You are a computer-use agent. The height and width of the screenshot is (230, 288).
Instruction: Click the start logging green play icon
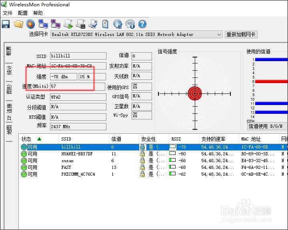68,24
